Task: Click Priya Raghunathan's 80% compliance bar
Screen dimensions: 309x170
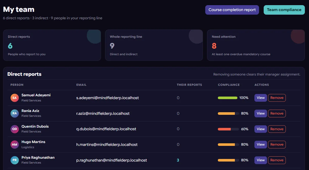Action: [228, 160]
